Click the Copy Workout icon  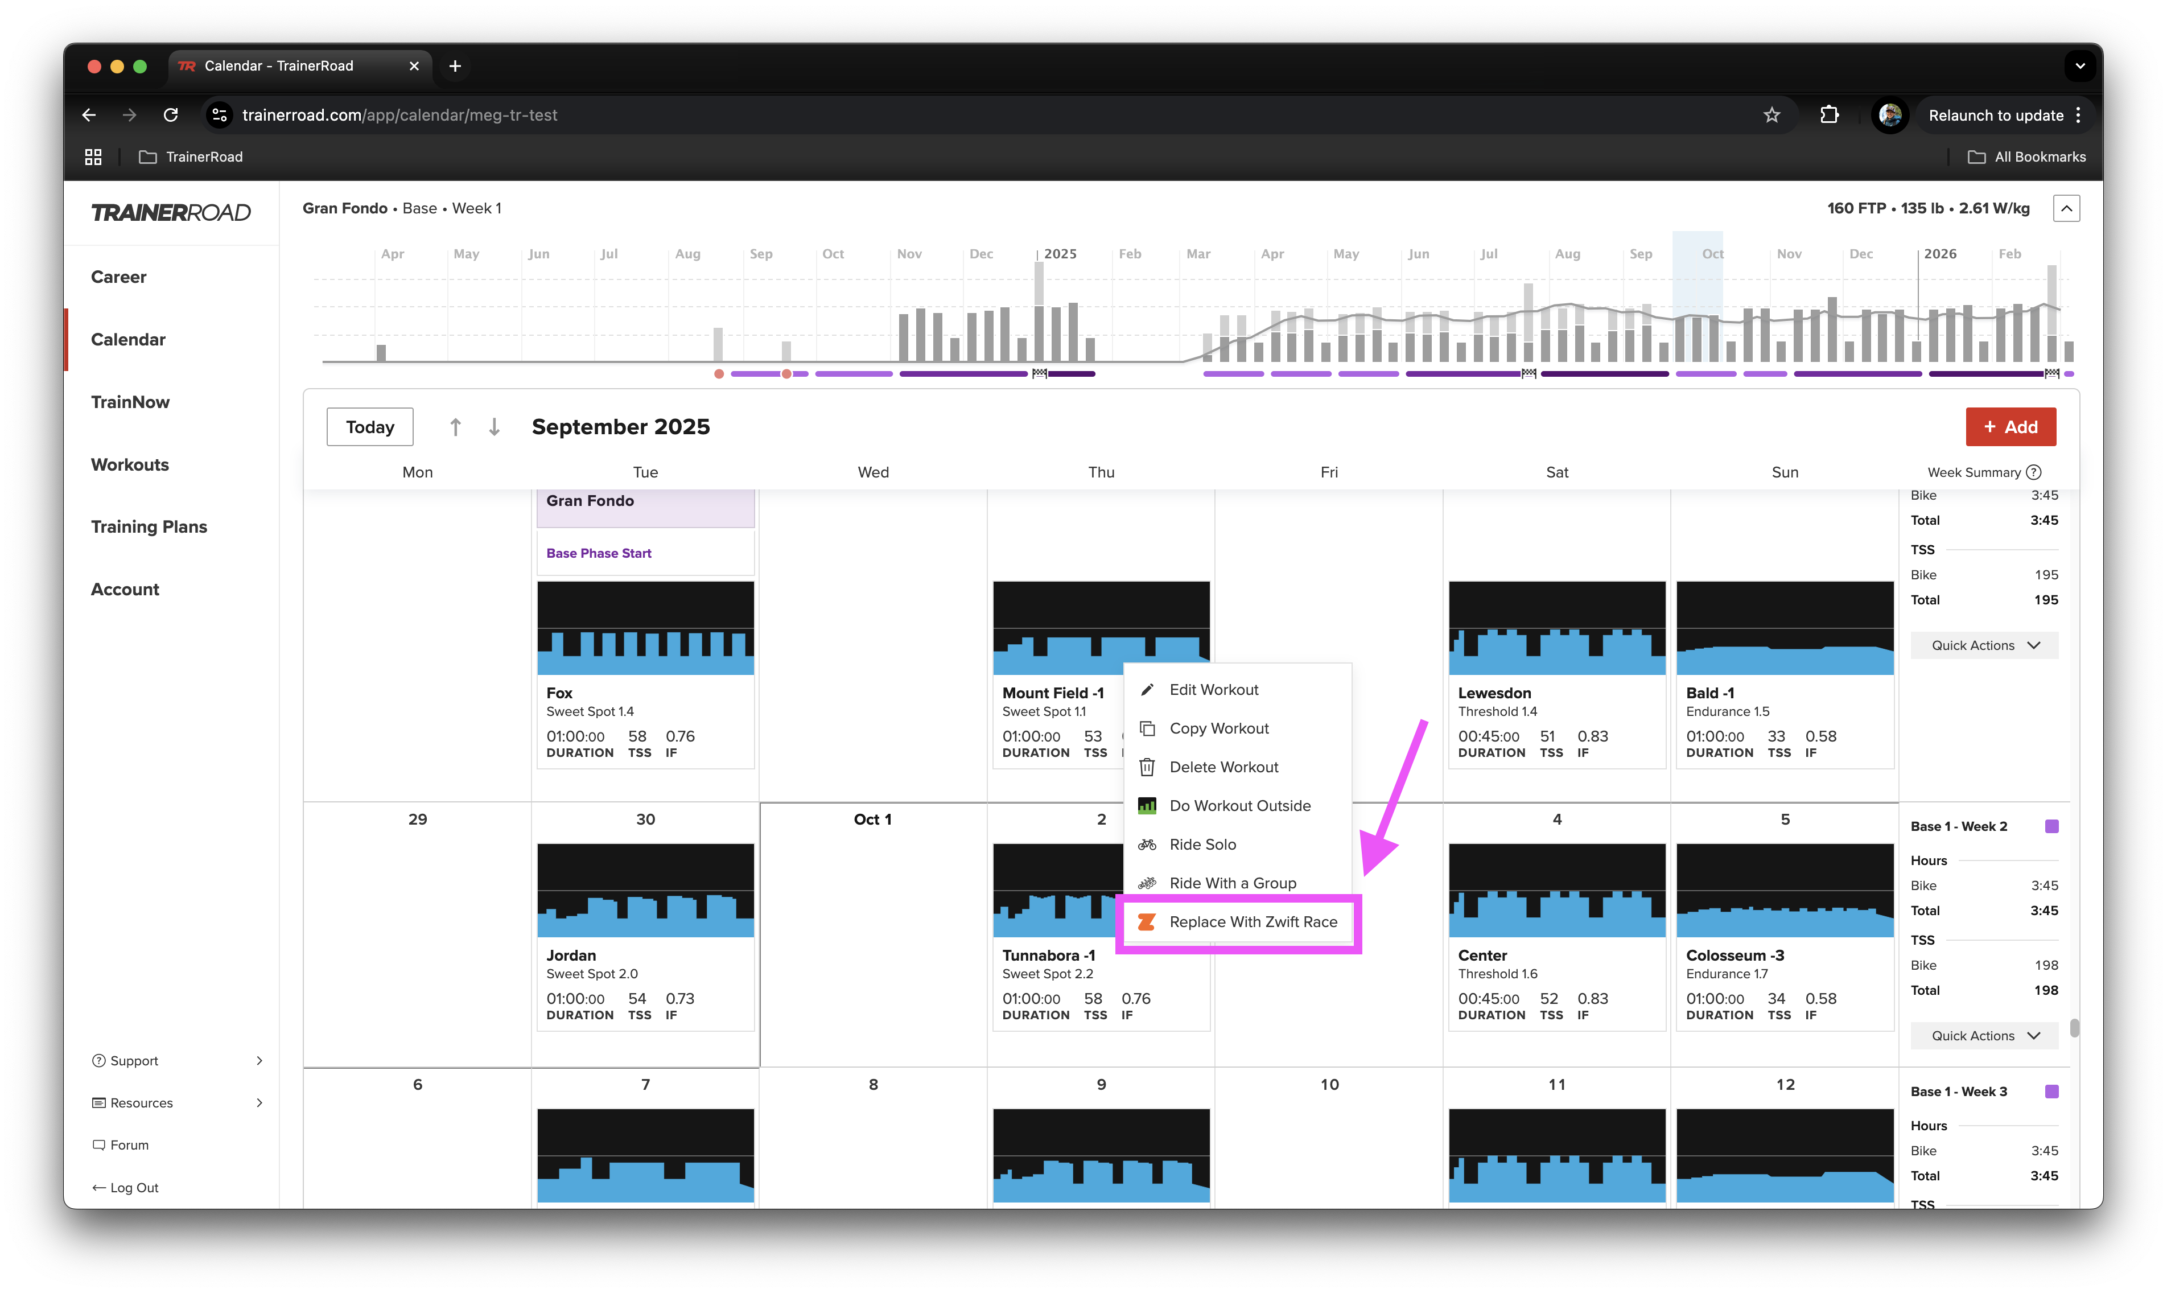[1147, 728]
